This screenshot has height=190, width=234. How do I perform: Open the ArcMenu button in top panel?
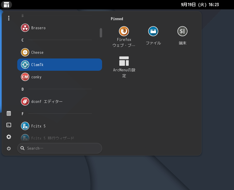[x=6, y=5]
